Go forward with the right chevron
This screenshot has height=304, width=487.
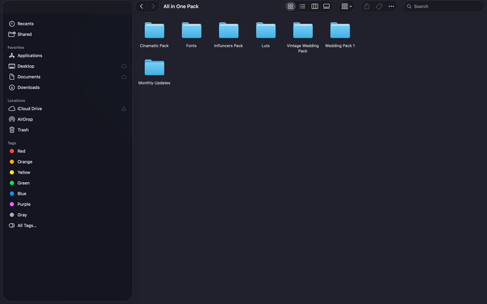coord(153,6)
